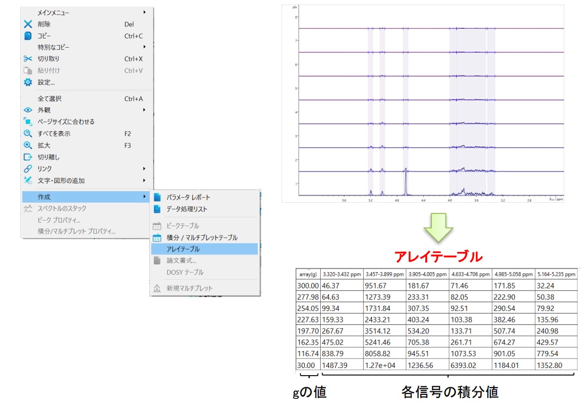Click the tall peak in the bottom spectrum

[x=406, y=180]
